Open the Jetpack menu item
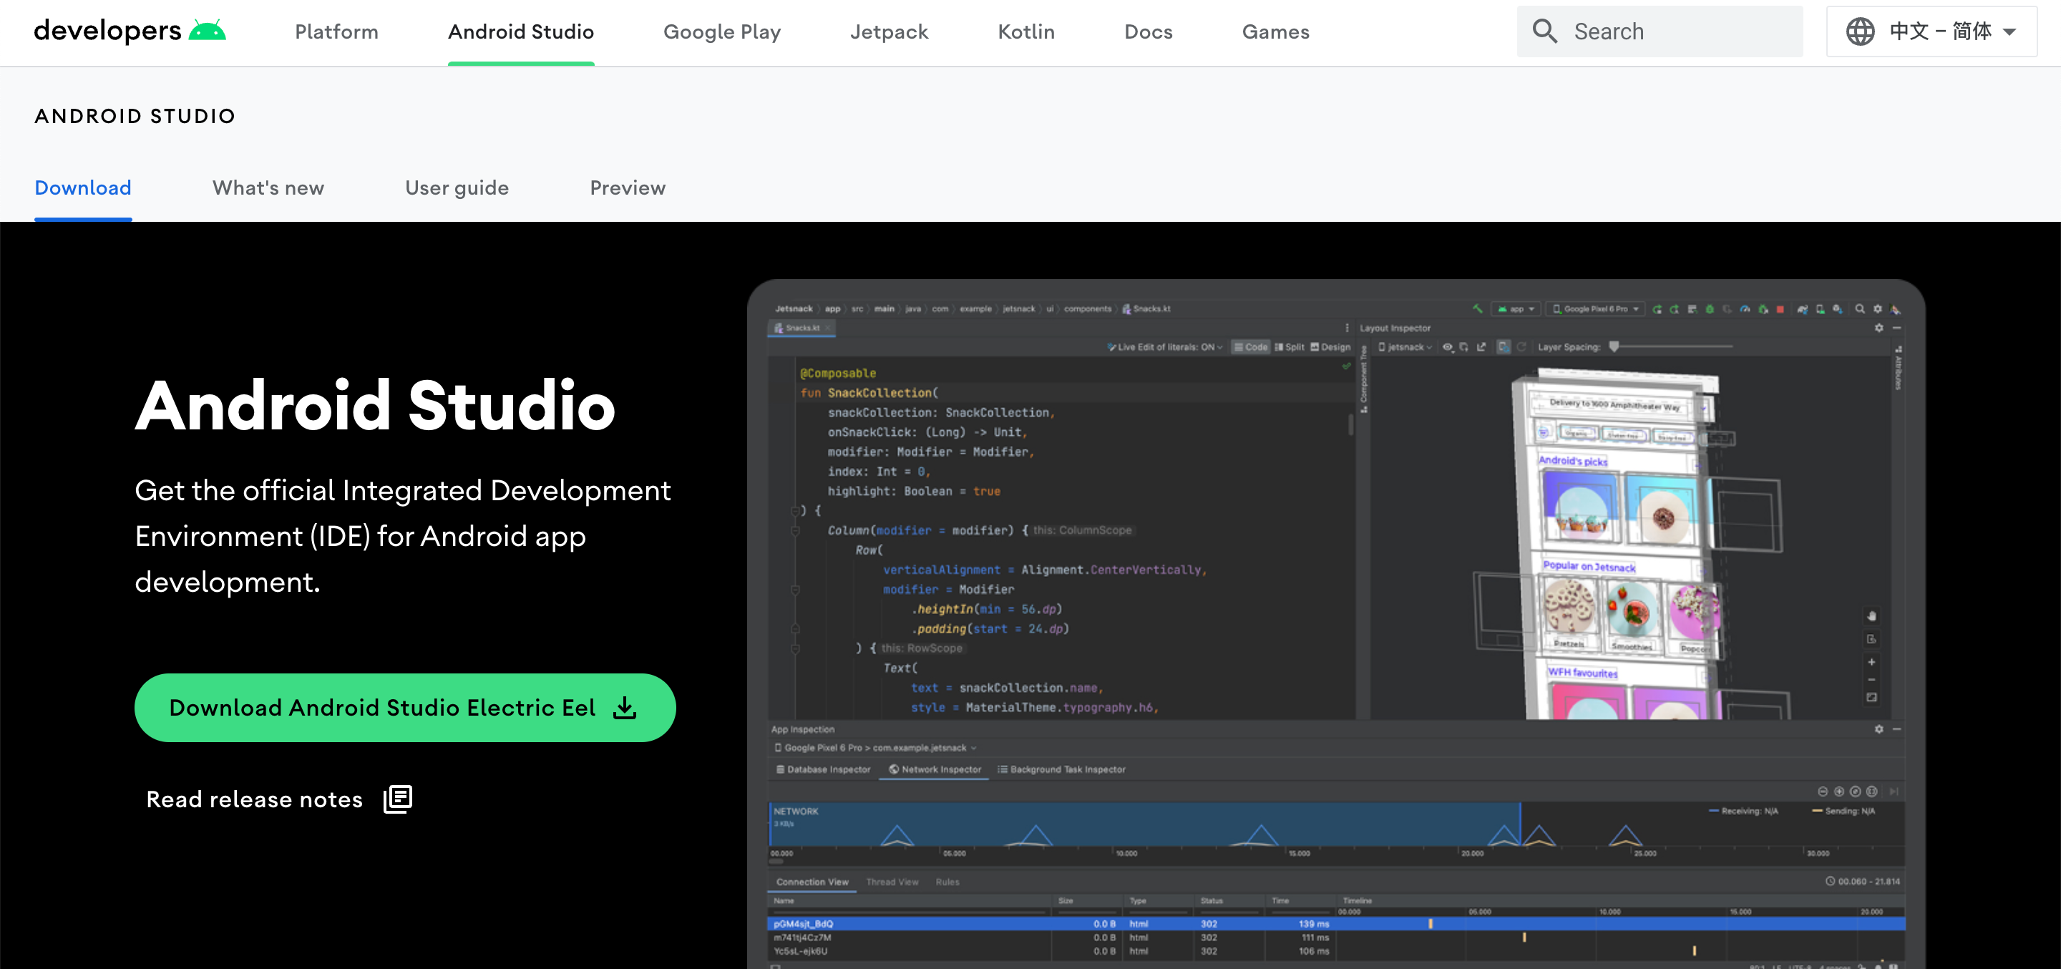The height and width of the screenshot is (969, 2061). tap(889, 32)
